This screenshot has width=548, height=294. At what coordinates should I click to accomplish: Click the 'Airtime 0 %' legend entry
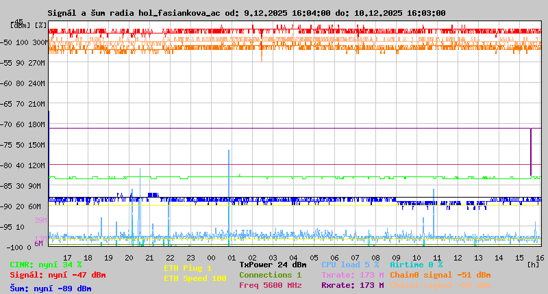point(416,265)
